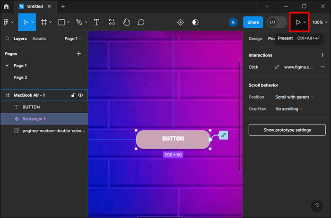The image size is (331, 218).
Task: Click the Present play button
Action: click(x=298, y=22)
